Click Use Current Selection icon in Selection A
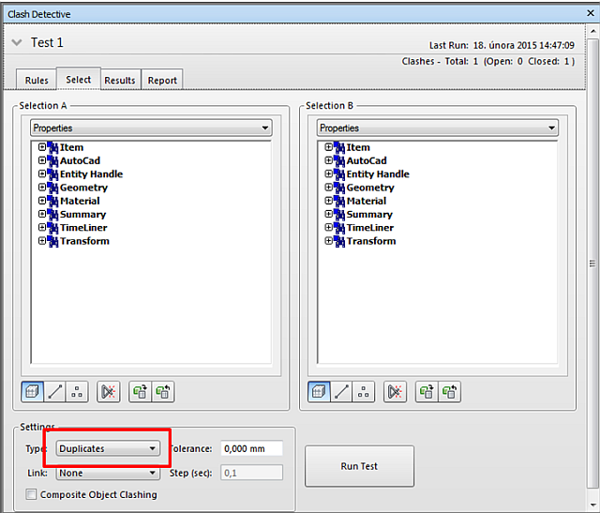Image resolution: width=600 pixels, height=513 pixels. (x=140, y=392)
